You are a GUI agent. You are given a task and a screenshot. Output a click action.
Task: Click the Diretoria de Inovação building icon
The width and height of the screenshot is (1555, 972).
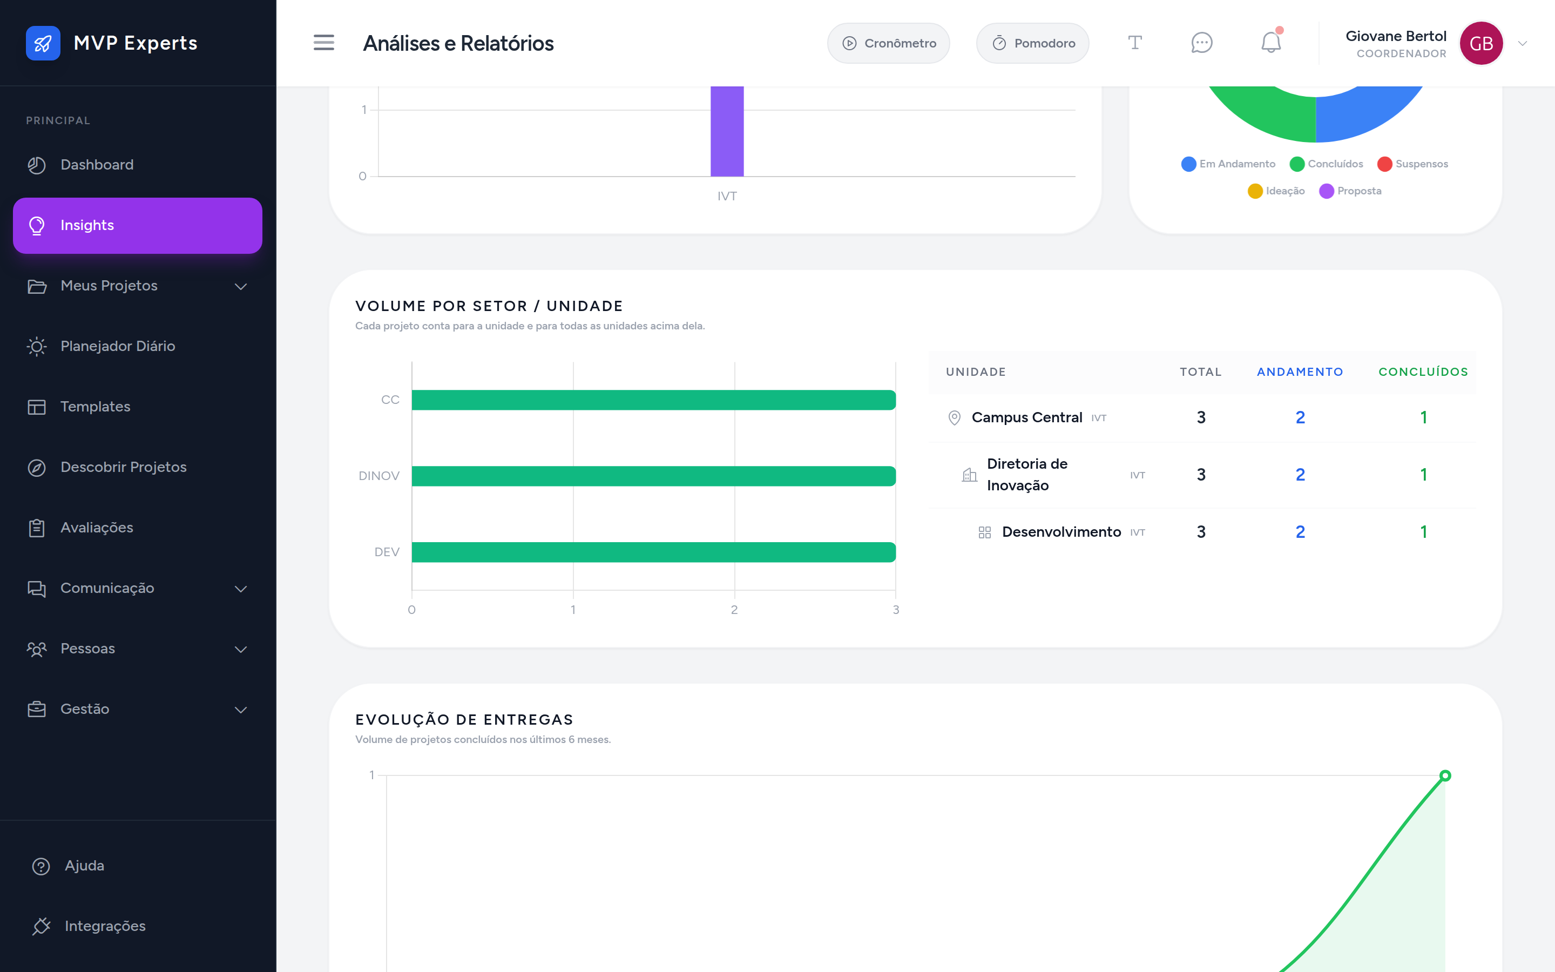970,475
